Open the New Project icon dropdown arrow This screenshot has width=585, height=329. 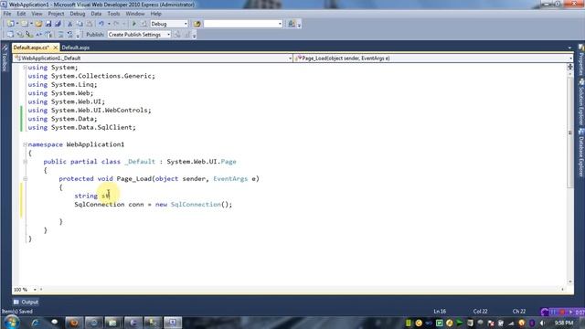click(17, 24)
